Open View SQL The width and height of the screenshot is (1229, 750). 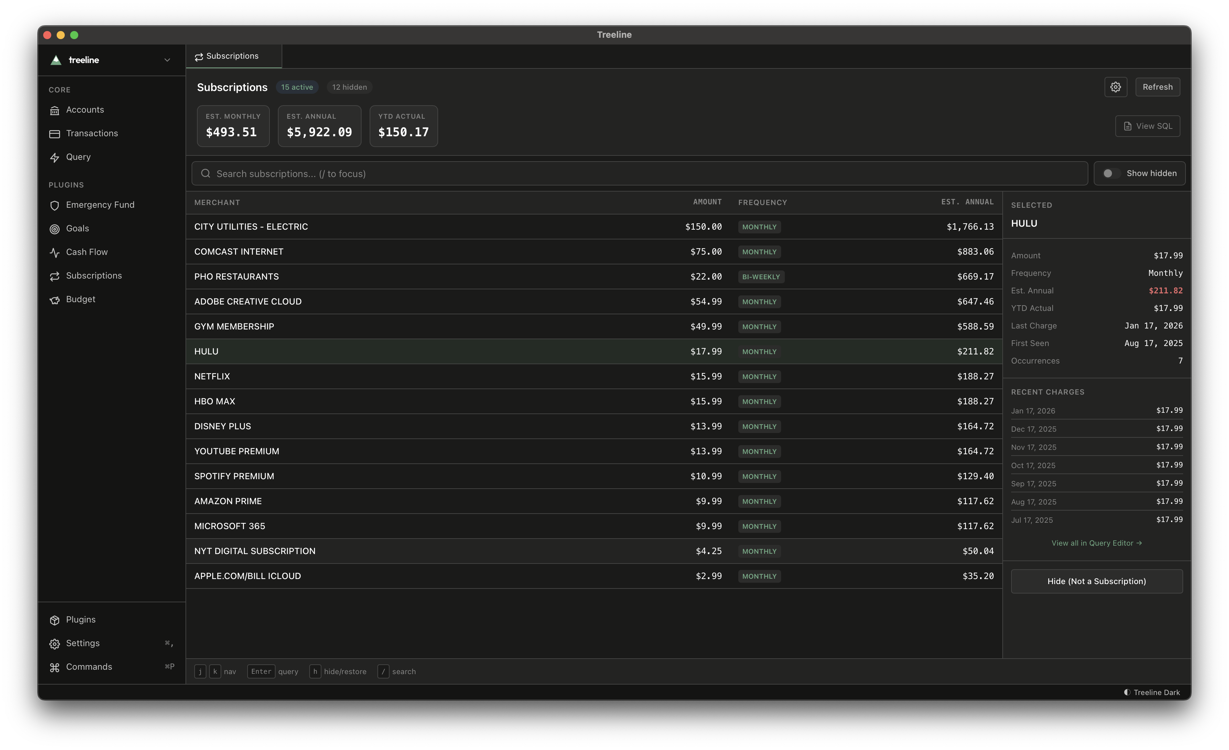[x=1147, y=126]
